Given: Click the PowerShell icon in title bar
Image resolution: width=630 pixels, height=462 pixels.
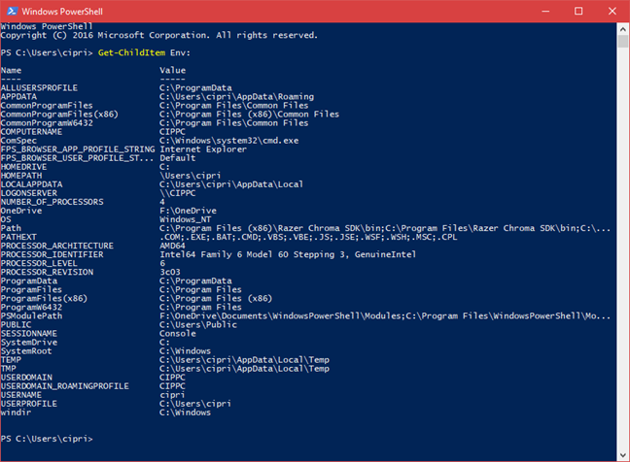Looking at the screenshot, I should 12,11.
